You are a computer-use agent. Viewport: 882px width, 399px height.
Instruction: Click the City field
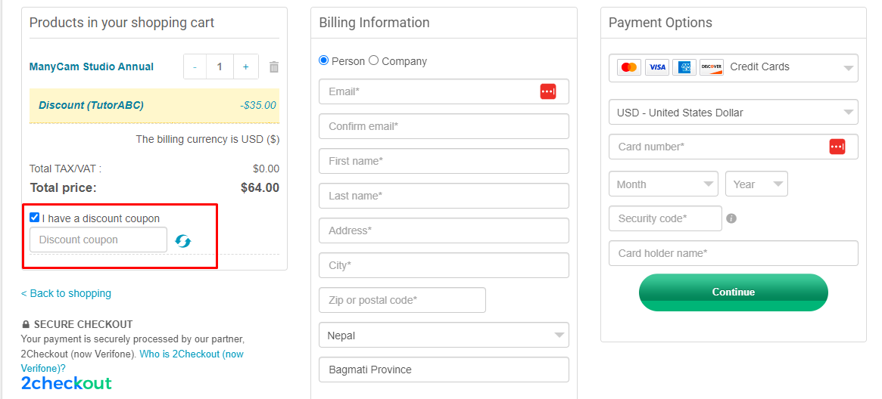click(444, 265)
